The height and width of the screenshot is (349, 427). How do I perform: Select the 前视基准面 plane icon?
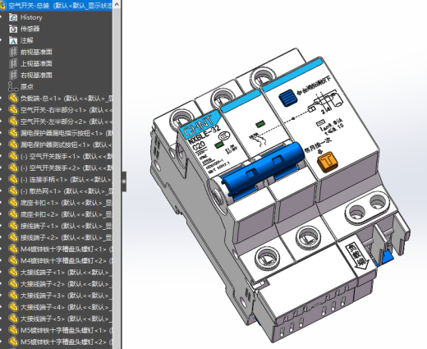(13, 52)
